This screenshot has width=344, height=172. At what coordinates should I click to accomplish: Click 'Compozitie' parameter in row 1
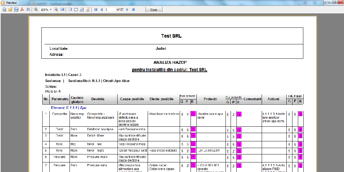[60, 114]
